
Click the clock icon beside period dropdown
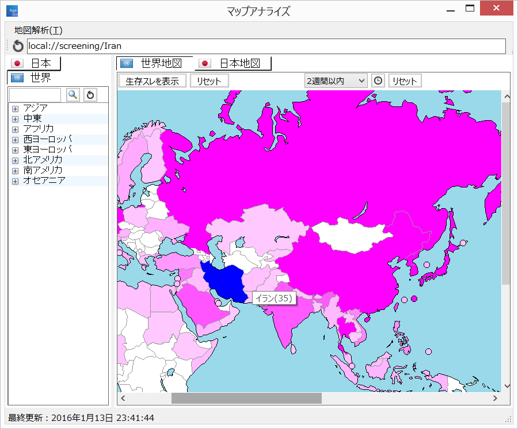(378, 81)
